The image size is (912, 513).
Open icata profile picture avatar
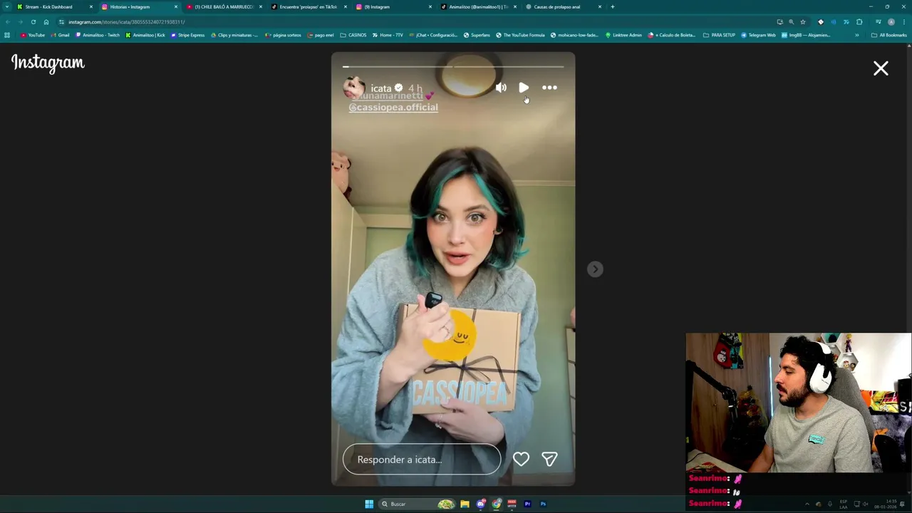tap(354, 88)
